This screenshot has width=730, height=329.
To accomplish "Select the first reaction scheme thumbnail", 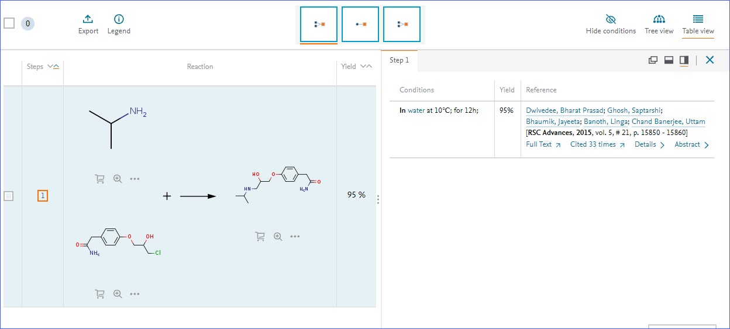I will 319,25.
